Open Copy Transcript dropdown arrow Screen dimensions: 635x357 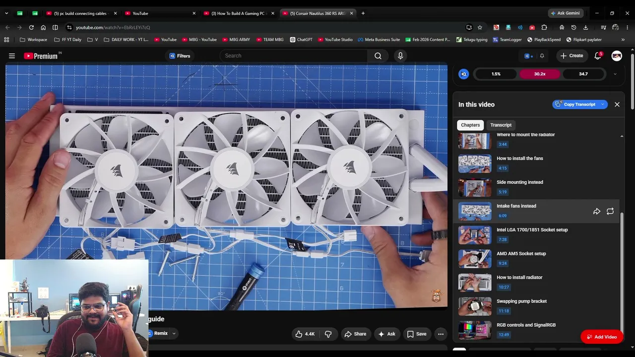602,105
